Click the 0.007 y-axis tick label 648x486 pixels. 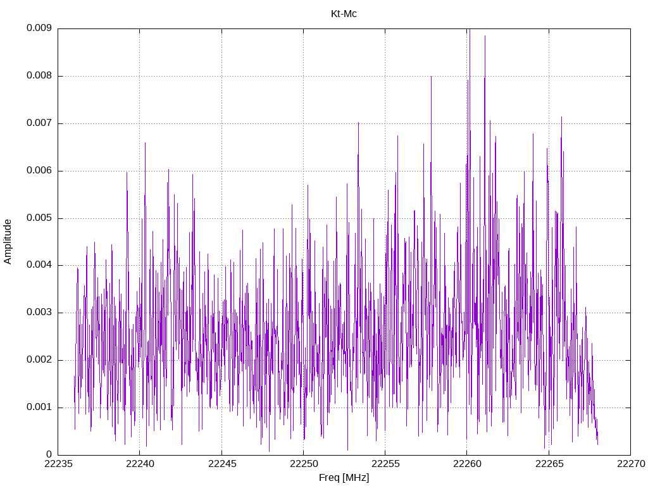[x=39, y=123]
